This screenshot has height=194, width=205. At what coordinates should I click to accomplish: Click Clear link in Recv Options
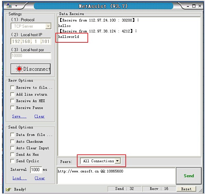39,116
